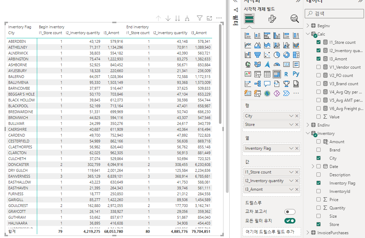365x238 pixels.
Task: Select the card visual showing 123
Action: coord(286,65)
